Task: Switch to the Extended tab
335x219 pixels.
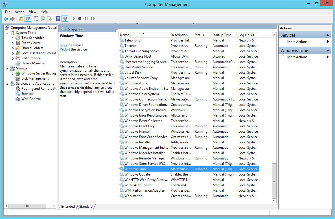Action: pyautogui.click(x=68, y=206)
